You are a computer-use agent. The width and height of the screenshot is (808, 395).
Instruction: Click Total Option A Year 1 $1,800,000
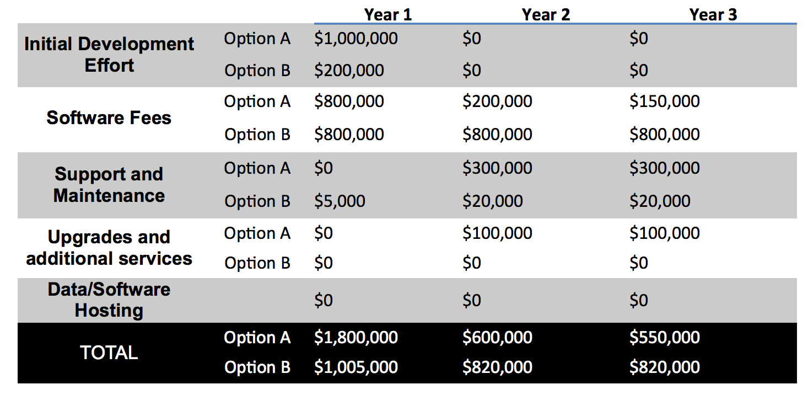pyautogui.click(x=356, y=338)
